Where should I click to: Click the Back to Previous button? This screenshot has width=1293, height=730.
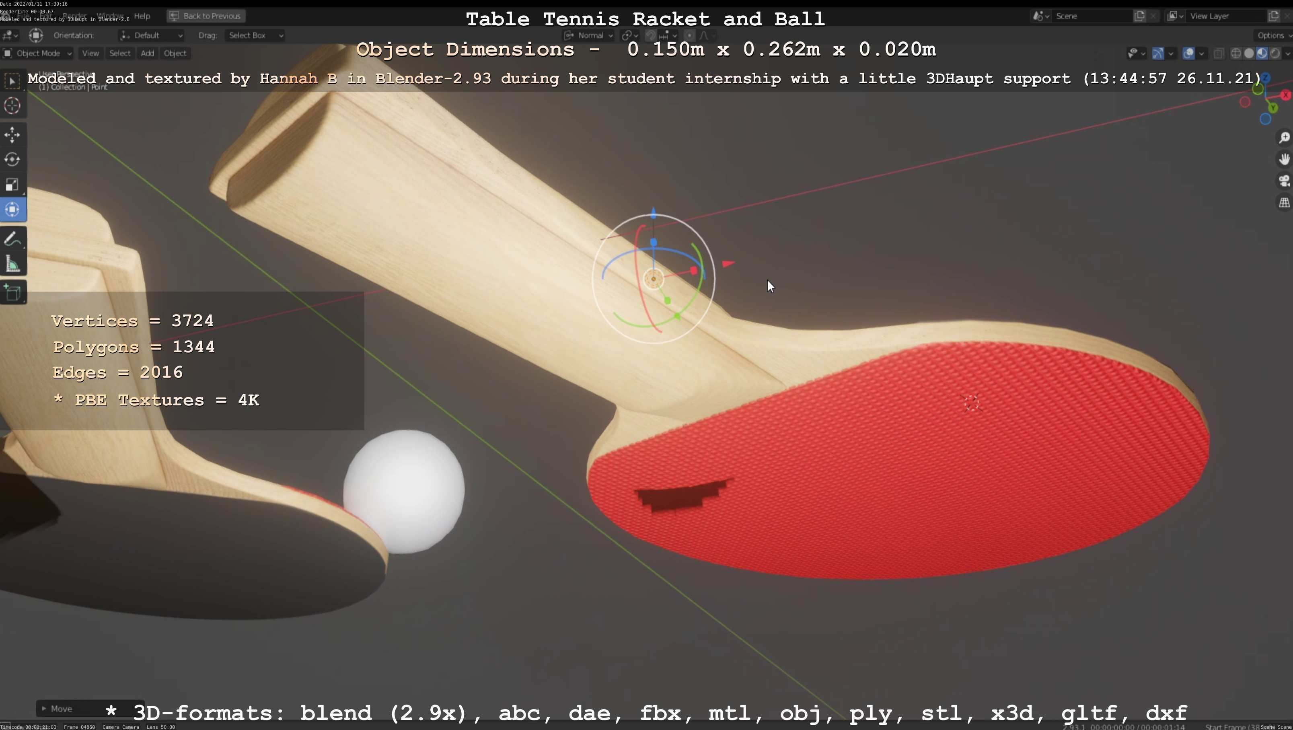click(x=206, y=16)
